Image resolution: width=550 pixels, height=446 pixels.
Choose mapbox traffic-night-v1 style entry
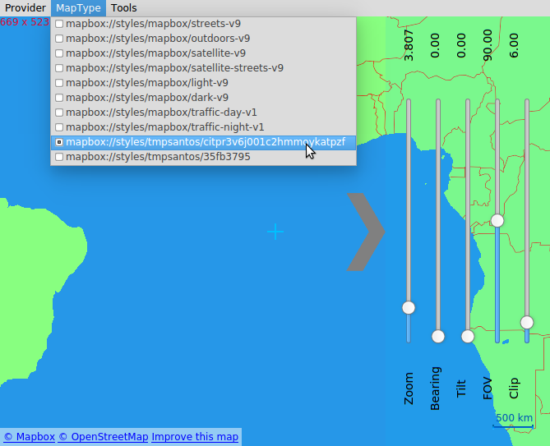coord(203,127)
